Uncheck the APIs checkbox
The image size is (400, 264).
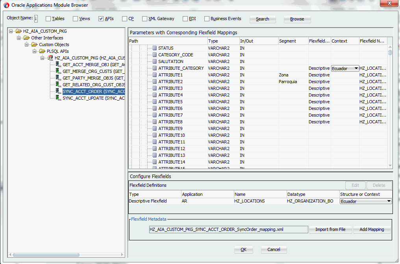pyautogui.click(x=101, y=19)
